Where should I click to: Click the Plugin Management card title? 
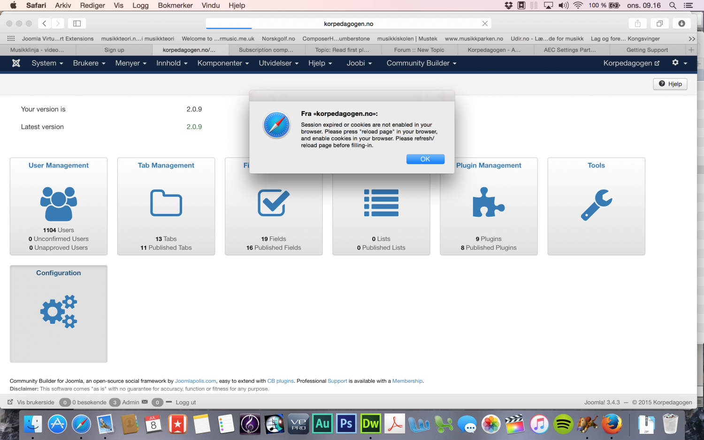pyautogui.click(x=489, y=165)
